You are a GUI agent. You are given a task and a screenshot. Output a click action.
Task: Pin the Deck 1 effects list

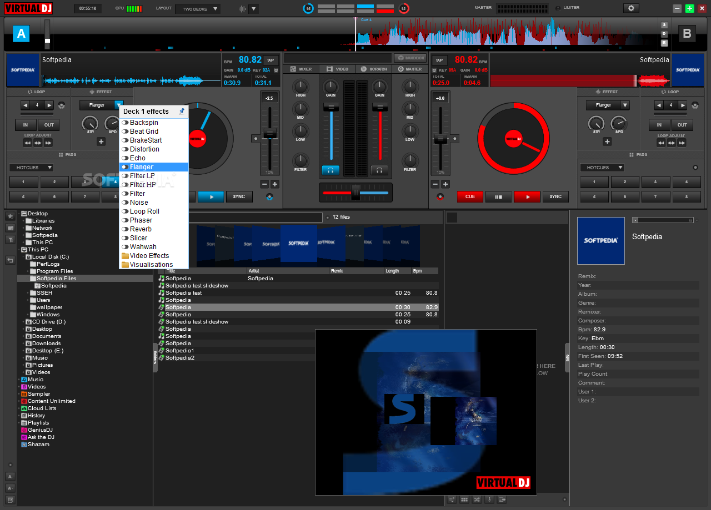click(182, 112)
